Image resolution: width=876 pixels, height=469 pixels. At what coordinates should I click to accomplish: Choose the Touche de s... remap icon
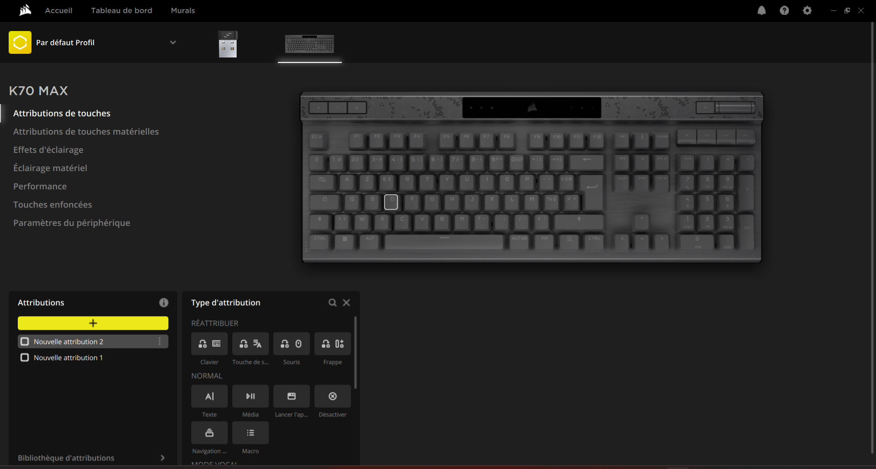[250, 344]
